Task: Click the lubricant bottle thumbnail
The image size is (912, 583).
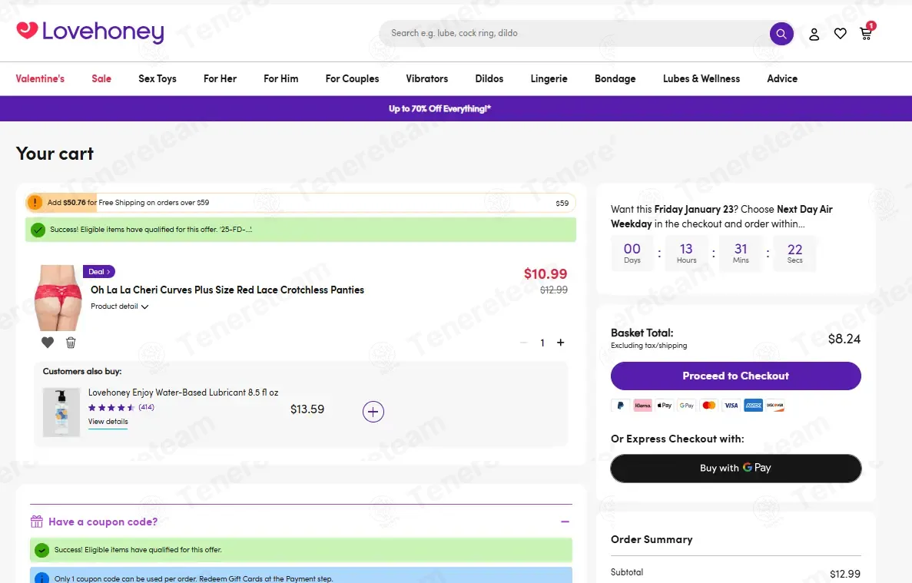Action: tap(61, 412)
